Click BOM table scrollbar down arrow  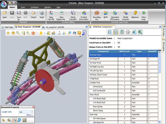[x=160, y=122]
